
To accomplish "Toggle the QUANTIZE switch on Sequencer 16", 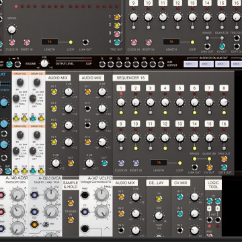I will pyautogui.click(x=209, y=159).
